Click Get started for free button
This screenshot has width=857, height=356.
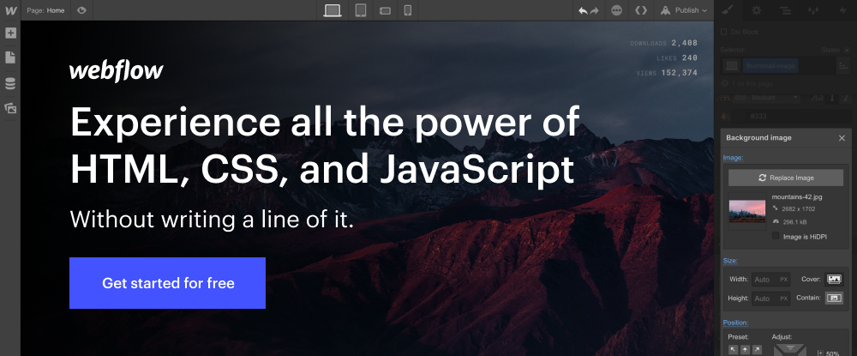(167, 283)
